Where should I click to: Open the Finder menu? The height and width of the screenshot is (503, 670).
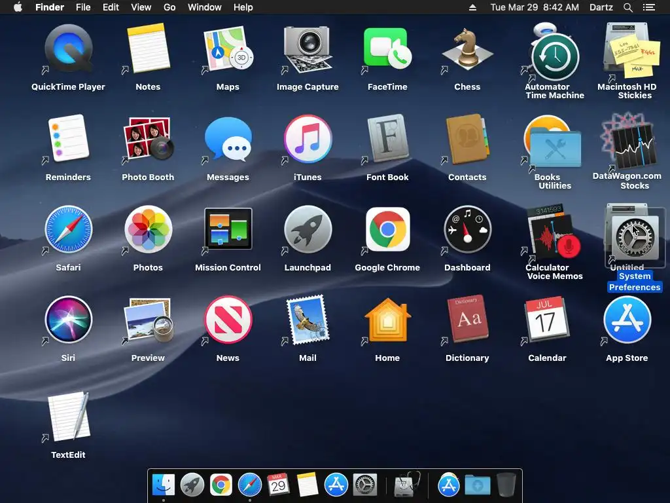click(50, 7)
